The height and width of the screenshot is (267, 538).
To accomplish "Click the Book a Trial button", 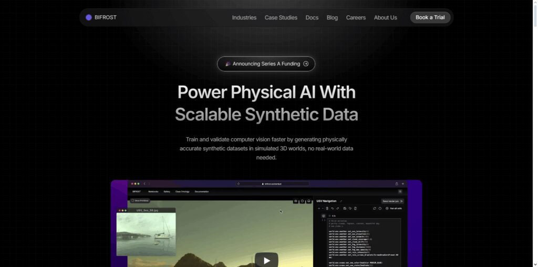I will pos(430,17).
